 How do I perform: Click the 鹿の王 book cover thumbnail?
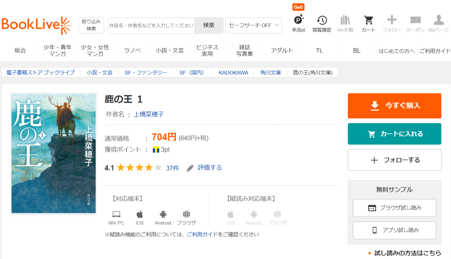(x=54, y=153)
